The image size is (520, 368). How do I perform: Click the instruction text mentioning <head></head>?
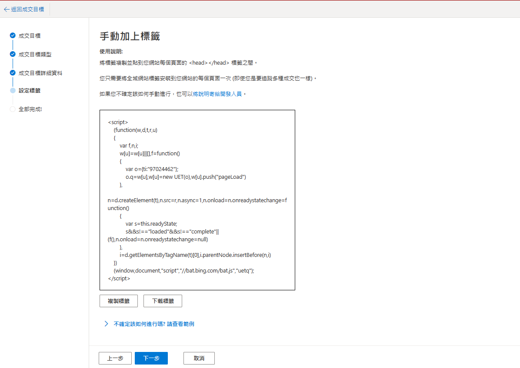pyautogui.click(x=178, y=63)
